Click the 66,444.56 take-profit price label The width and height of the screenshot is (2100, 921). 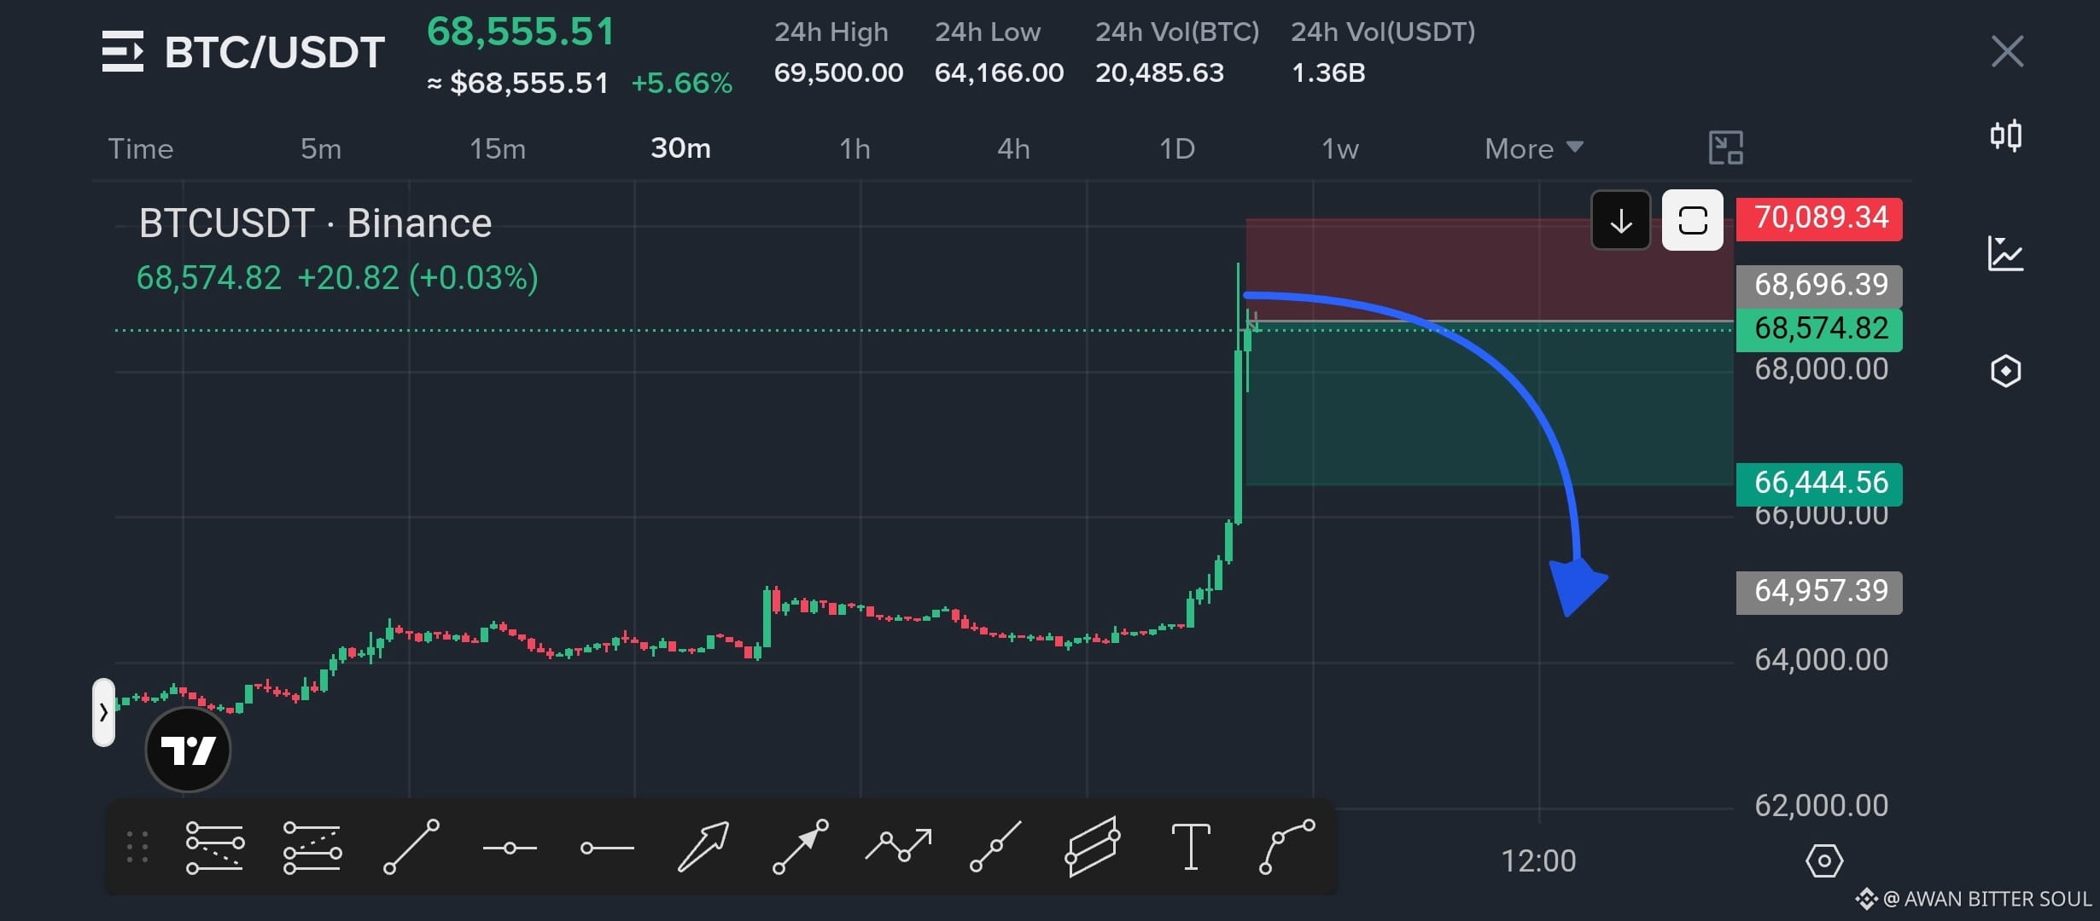point(1819,484)
